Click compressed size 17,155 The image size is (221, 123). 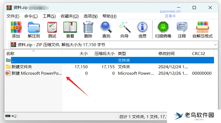tap(108, 67)
